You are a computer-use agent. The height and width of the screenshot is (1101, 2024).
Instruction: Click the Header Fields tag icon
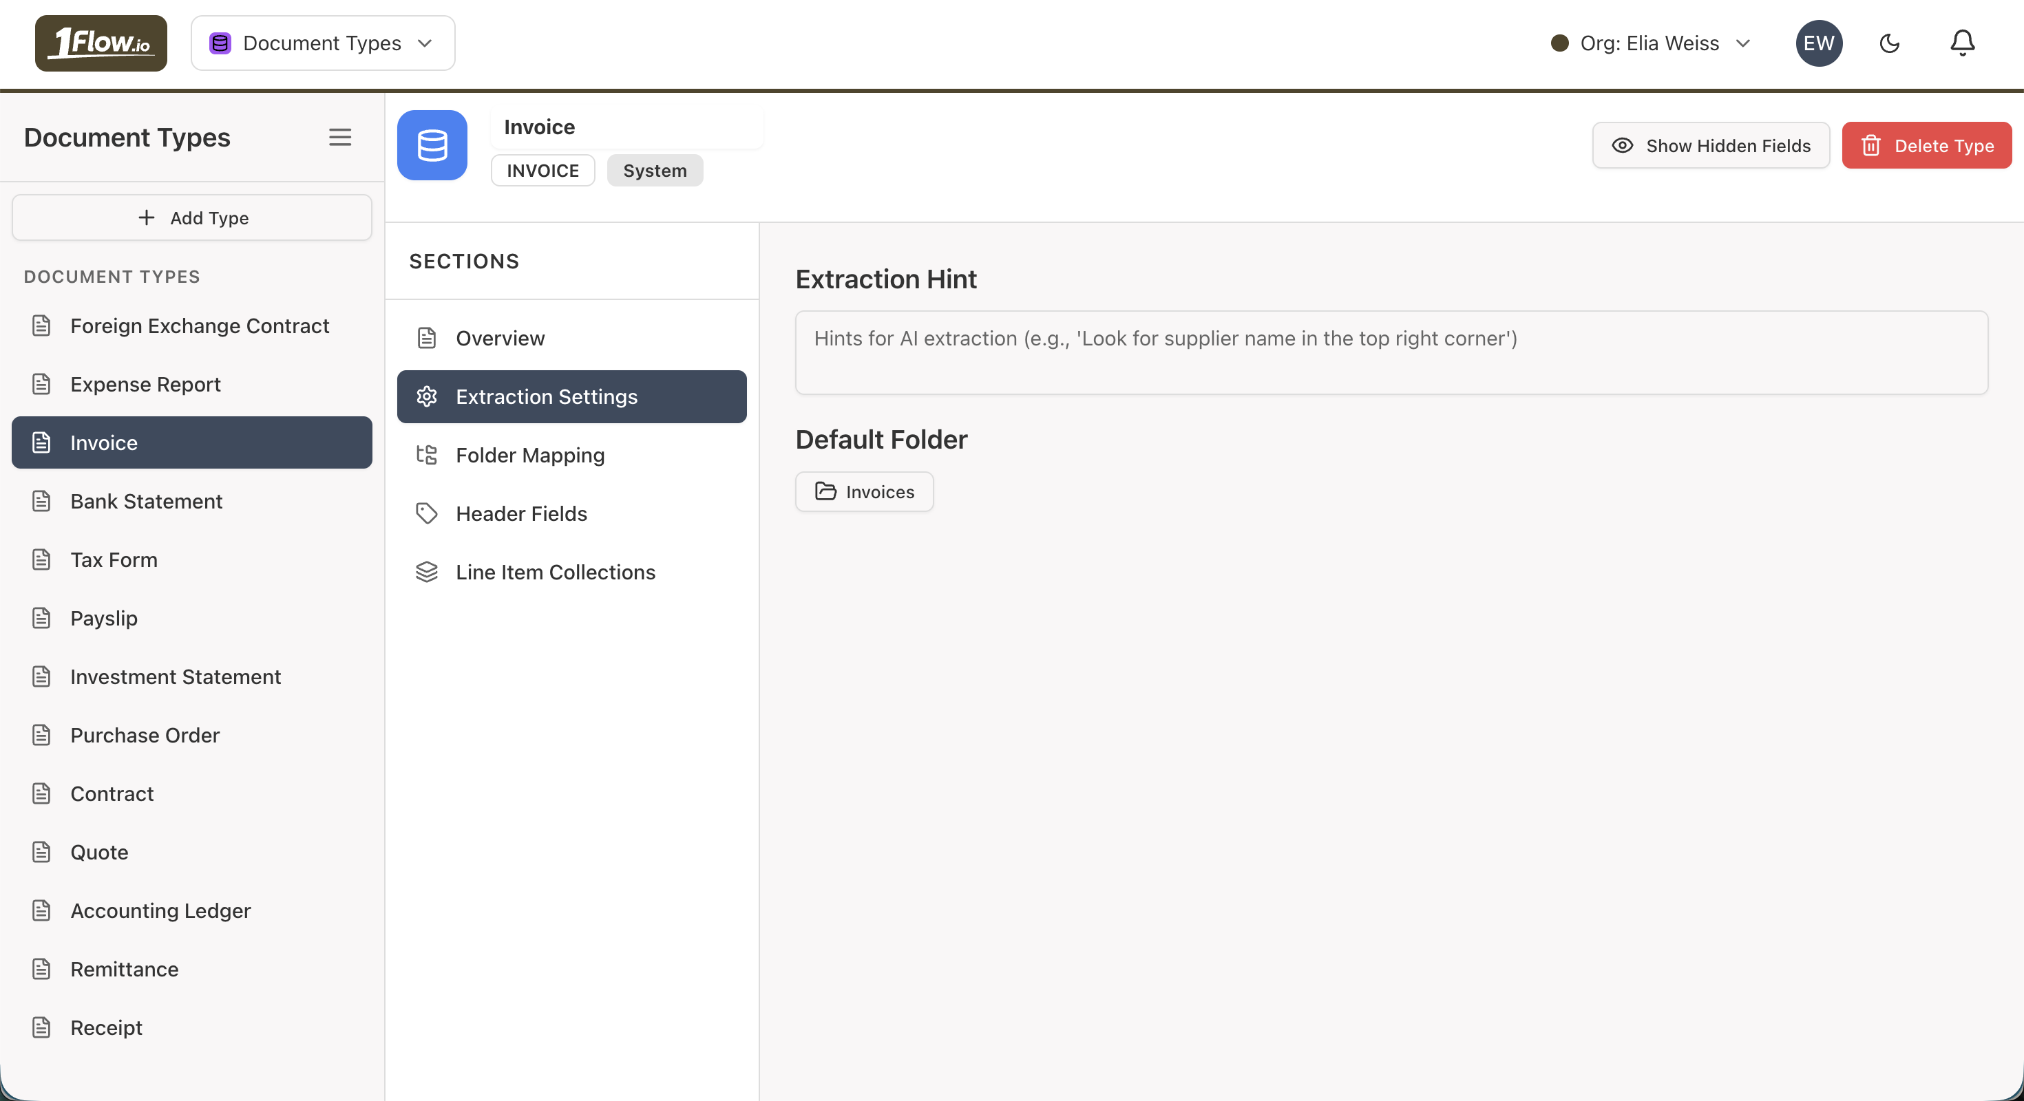(427, 513)
